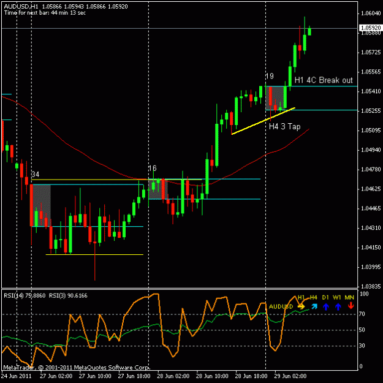Click the 1.03995 price scale value
Image resolution: width=383 pixels, height=383 pixels.
371,267
